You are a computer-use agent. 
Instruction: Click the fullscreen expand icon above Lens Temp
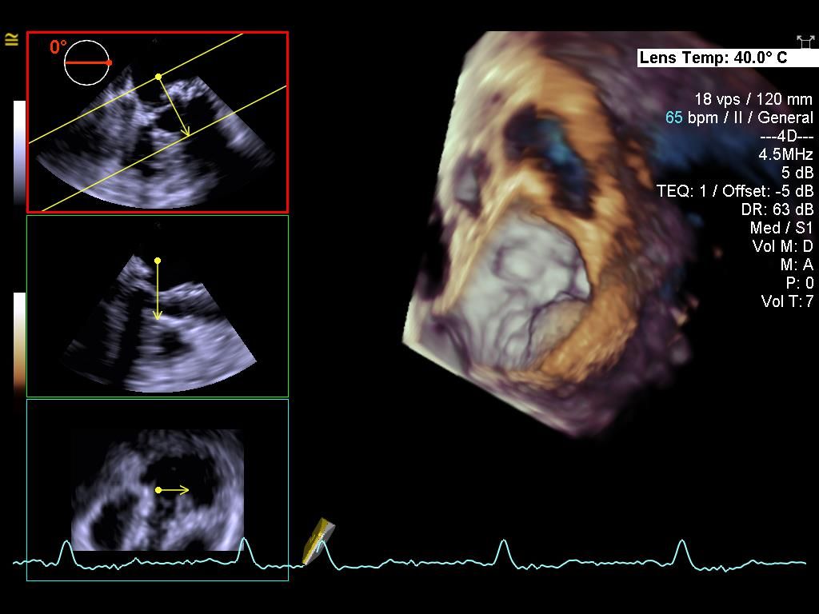pyautogui.click(x=805, y=42)
